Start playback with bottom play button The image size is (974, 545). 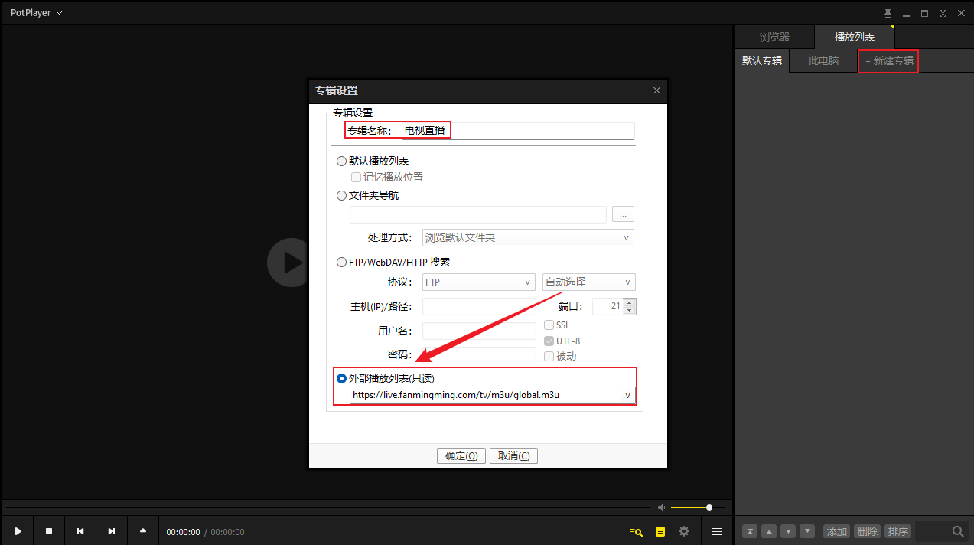pyautogui.click(x=18, y=531)
